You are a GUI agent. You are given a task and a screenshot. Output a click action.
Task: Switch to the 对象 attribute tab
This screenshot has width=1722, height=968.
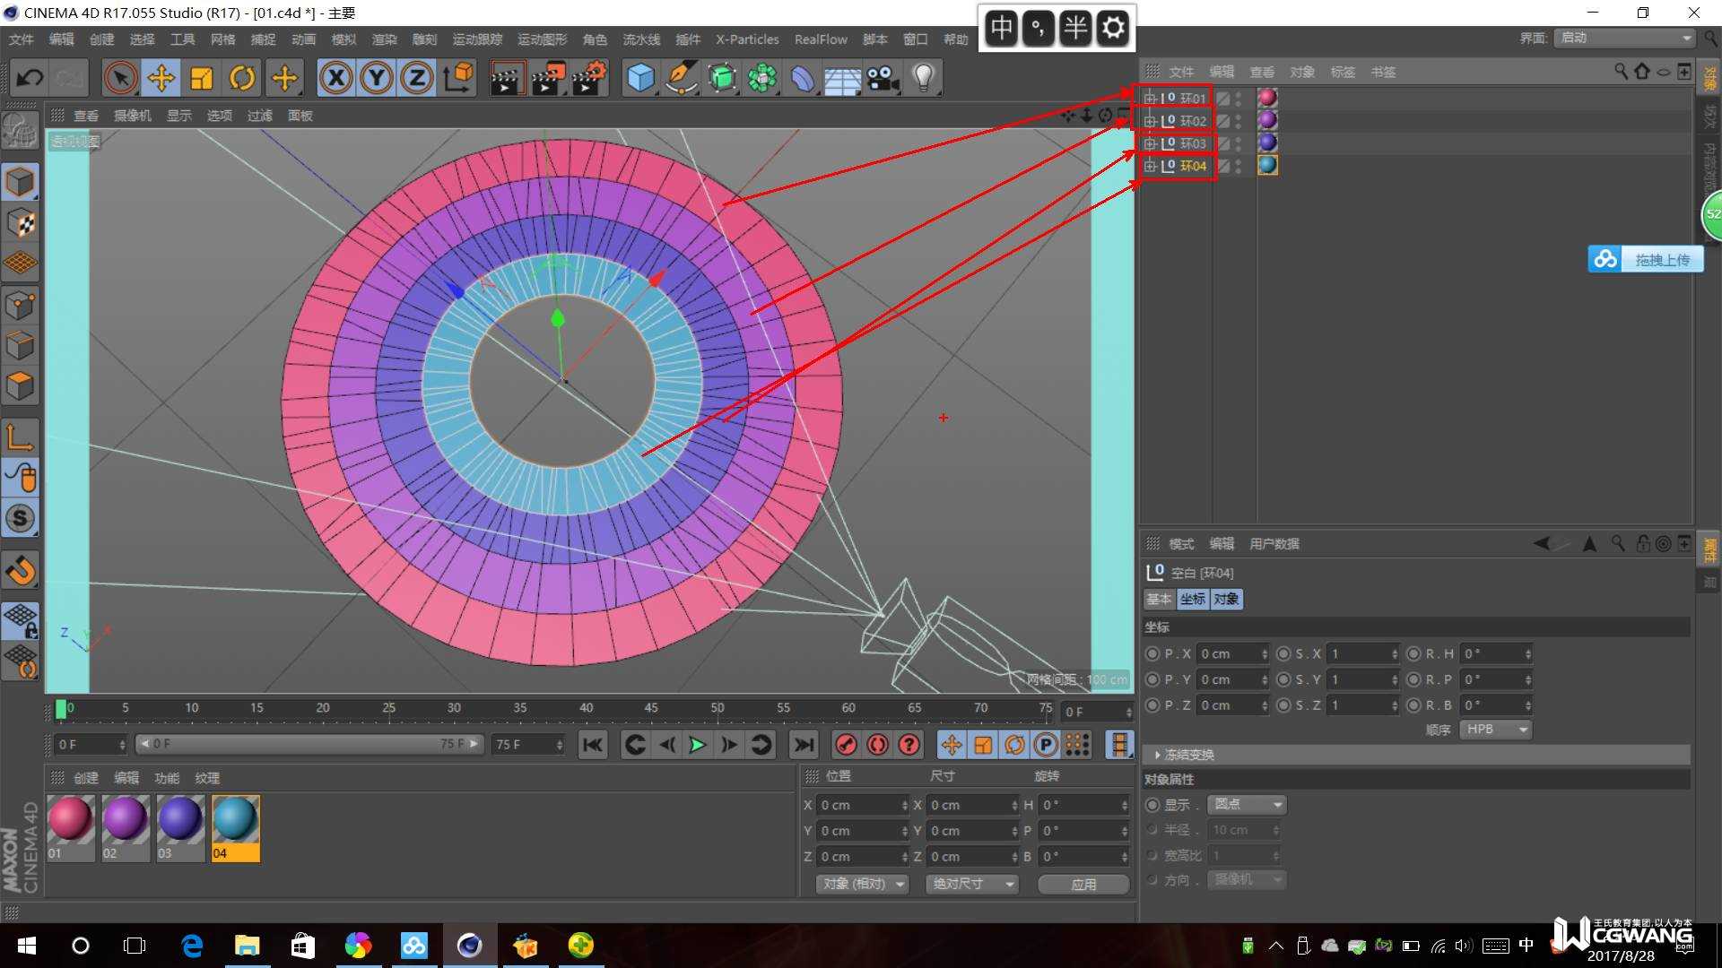(1226, 599)
